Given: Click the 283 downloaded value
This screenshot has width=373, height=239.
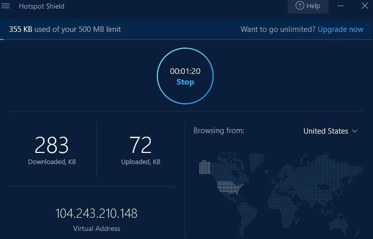Looking at the screenshot, I should point(52,145).
